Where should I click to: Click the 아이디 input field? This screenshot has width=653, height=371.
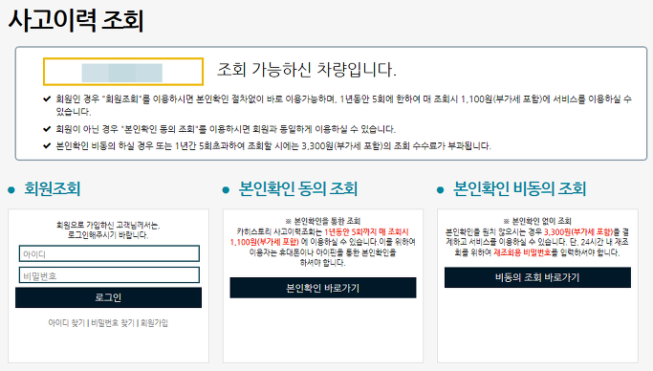109,253
